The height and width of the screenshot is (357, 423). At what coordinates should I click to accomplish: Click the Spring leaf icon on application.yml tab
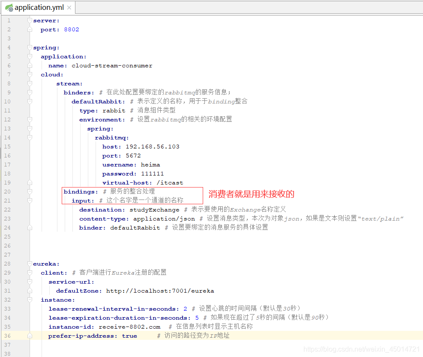tap(9, 8)
